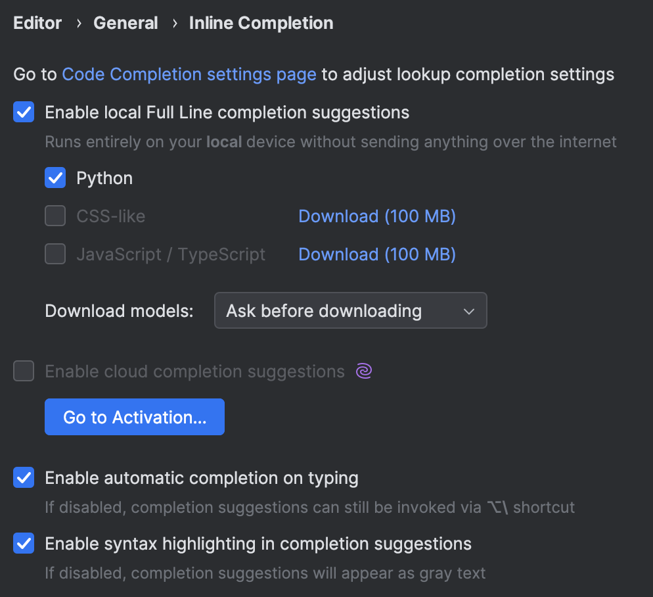This screenshot has height=597, width=653.
Task: Enable cloud completion suggestions
Action: [23, 371]
